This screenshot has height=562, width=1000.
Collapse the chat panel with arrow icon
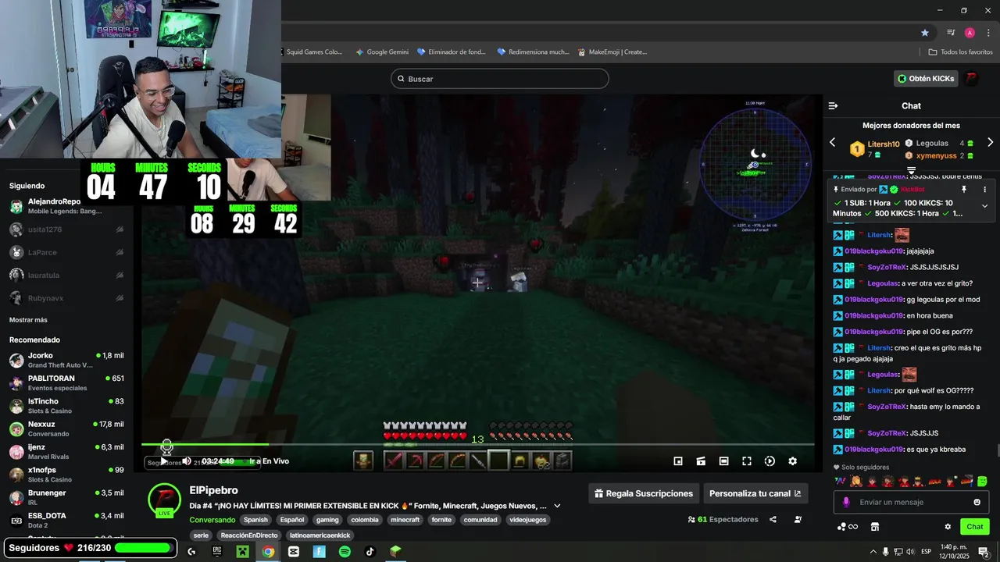(833, 105)
